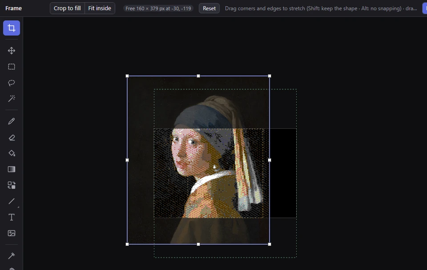Choose the Rectangular marquee selection tool
The height and width of the screenshot is (270, 427).
[12, 67]
